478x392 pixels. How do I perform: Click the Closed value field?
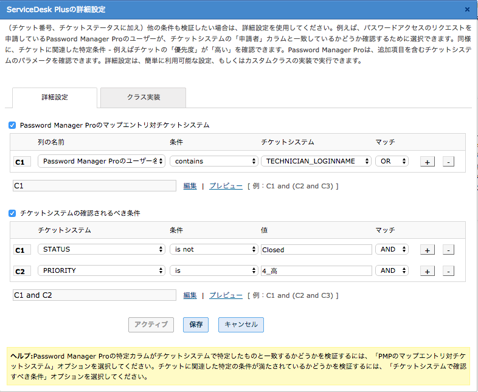point(316,249)
